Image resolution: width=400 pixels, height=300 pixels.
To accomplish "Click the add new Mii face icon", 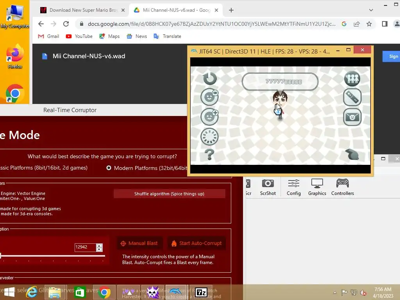I will click(210, 117).
